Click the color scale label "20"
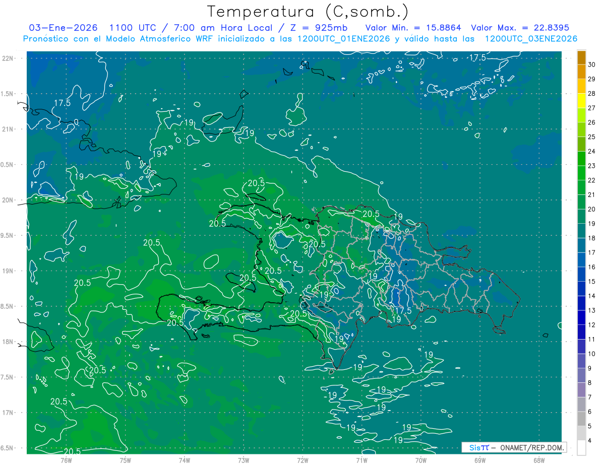The height and width of the screenshot is (467, 605). 592,209
